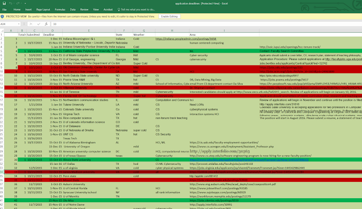Click the Insert Function fx icon
This screenshot has height=209, width=362.
coord(46,24)
